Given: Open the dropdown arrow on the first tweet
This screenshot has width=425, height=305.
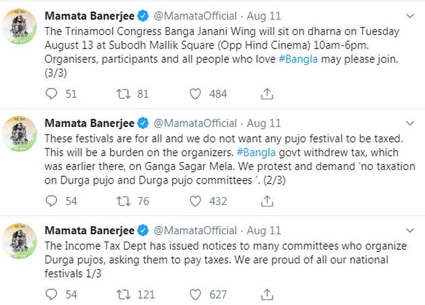Looking at the screenshot, I should 410,16.
